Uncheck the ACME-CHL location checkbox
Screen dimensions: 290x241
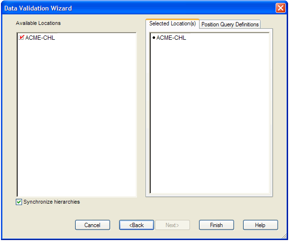[21, 37]
